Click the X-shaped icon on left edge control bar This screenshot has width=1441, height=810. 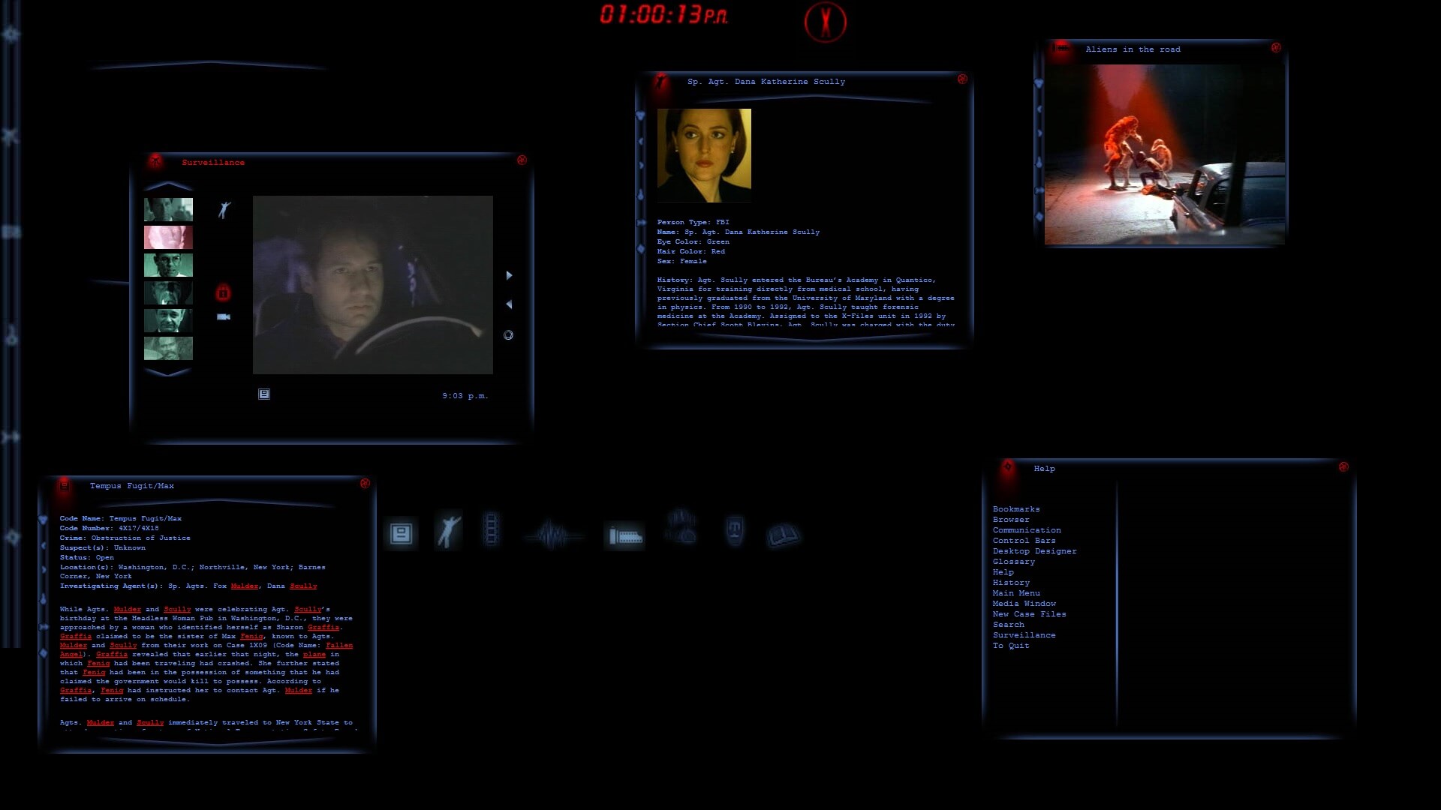coord(10,136)
